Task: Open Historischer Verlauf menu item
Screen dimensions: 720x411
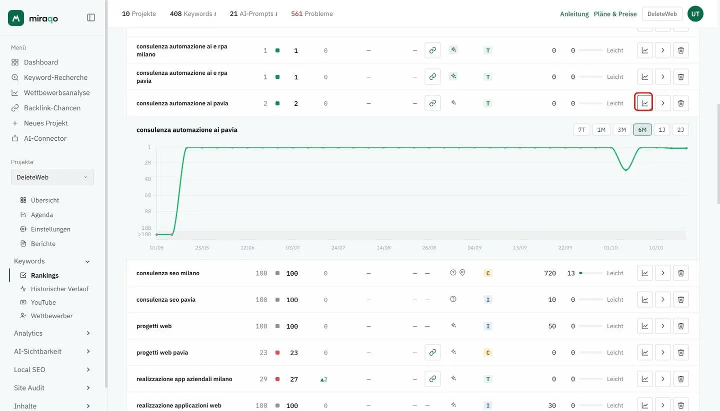Action: pyautogui.click(x=59, y=289)
